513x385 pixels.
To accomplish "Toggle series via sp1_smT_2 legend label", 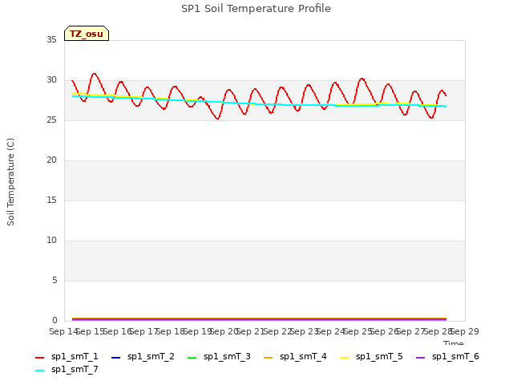I will tap(151, 356).
